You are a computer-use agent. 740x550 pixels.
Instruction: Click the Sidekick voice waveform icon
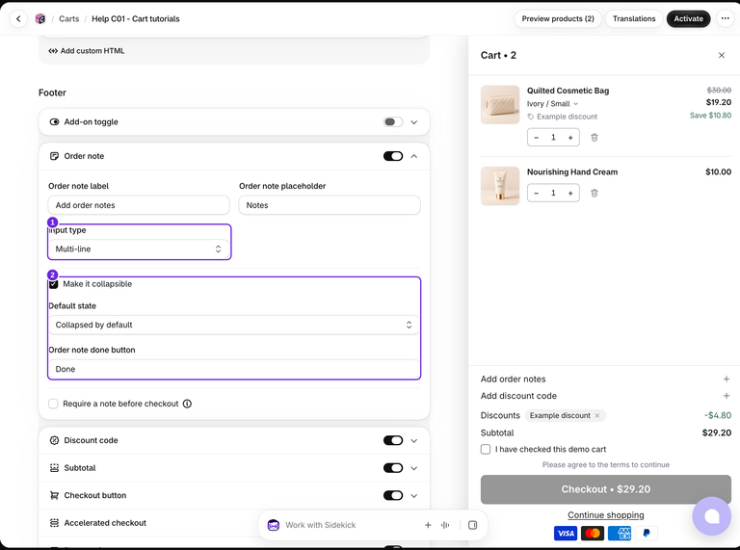click(x=445, y=525)
